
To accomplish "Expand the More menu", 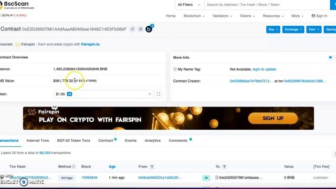I will click(297, 16).
